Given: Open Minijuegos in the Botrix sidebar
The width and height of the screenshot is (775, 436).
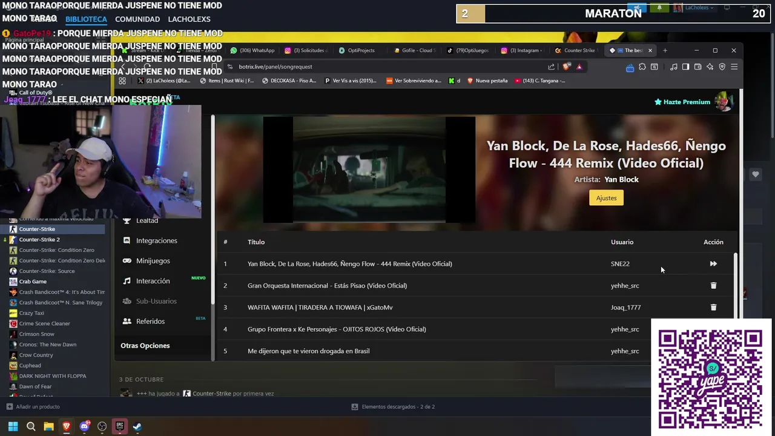Looking at the screenshot, I should 153,260.
